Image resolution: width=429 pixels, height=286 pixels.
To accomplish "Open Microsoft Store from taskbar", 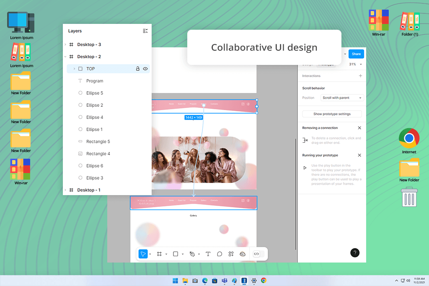I will coord(215,281).
